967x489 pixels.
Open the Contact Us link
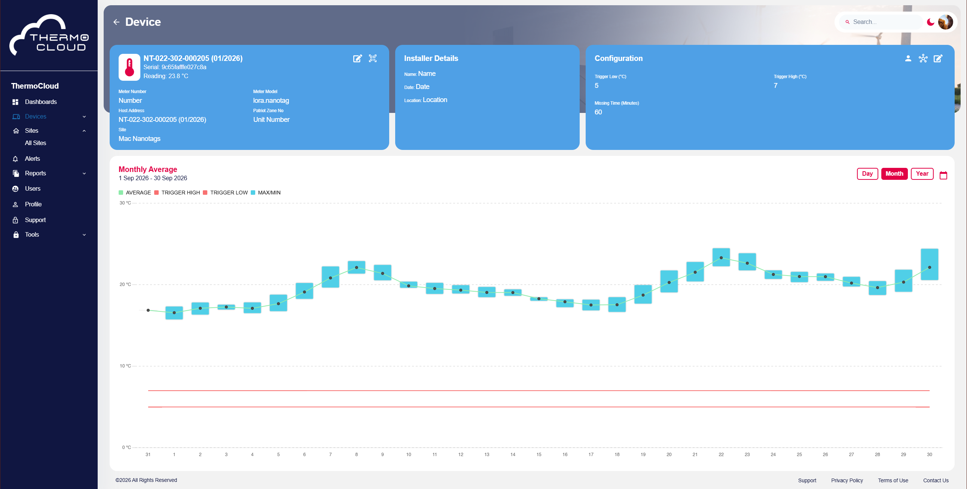click(x=936, y=481)
